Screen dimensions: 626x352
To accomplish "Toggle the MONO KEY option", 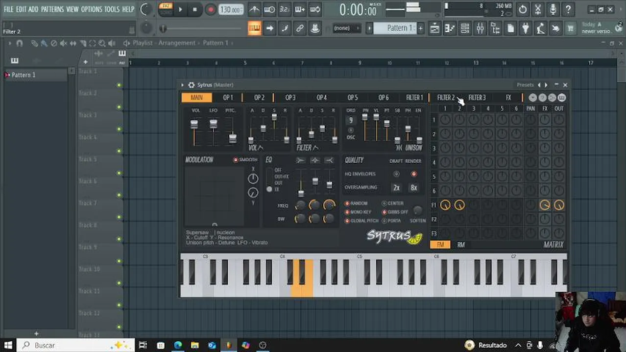I will tap(358, 212).
